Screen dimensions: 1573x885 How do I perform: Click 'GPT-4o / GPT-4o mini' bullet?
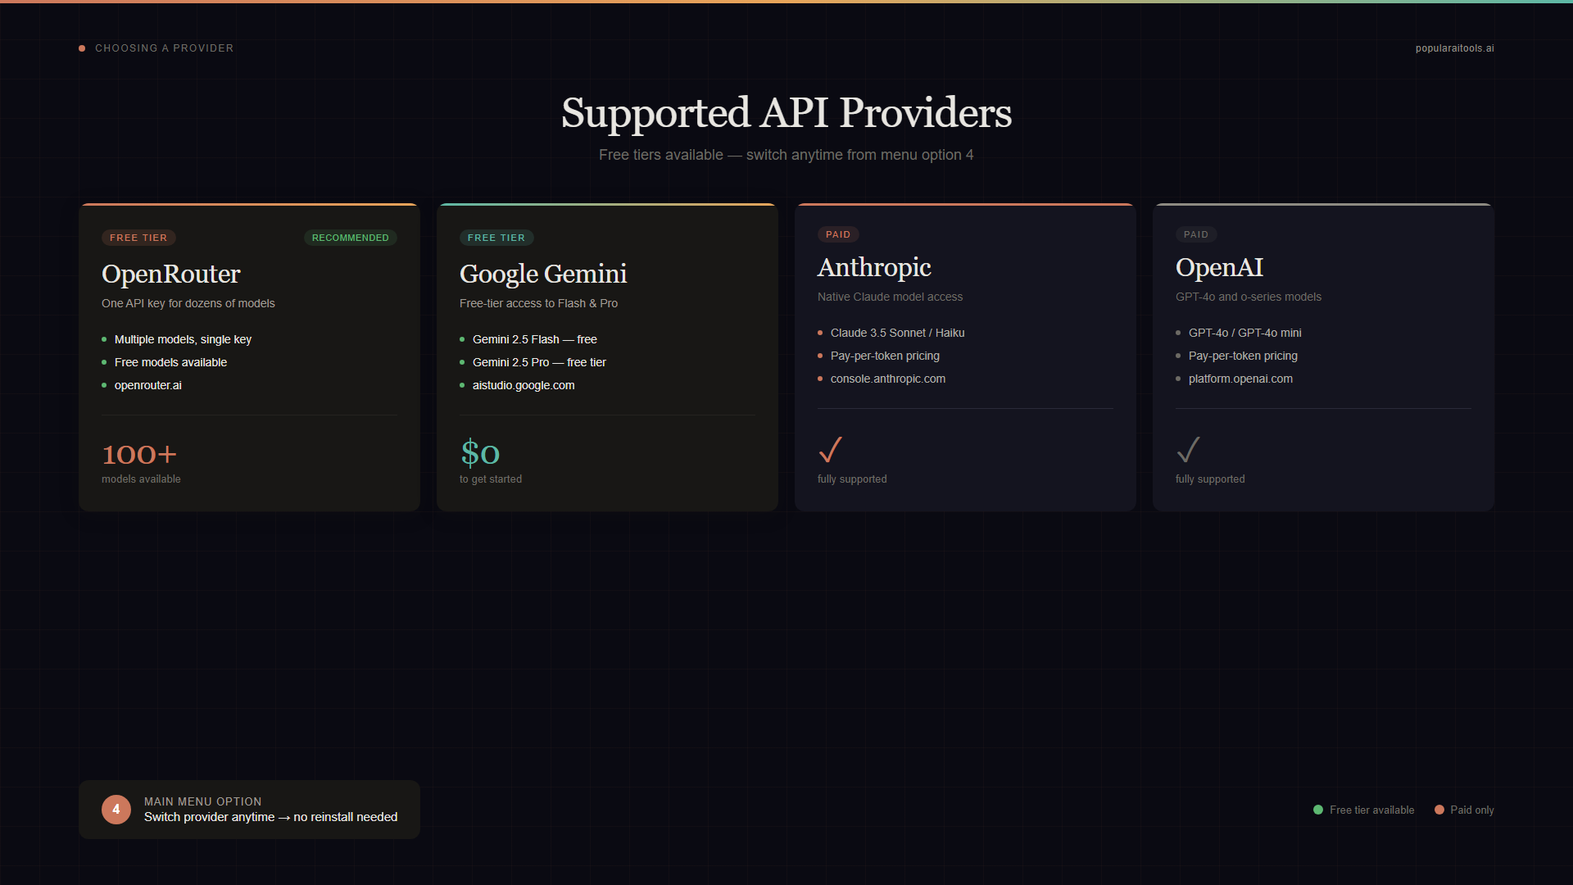(x=1245, y=333)
